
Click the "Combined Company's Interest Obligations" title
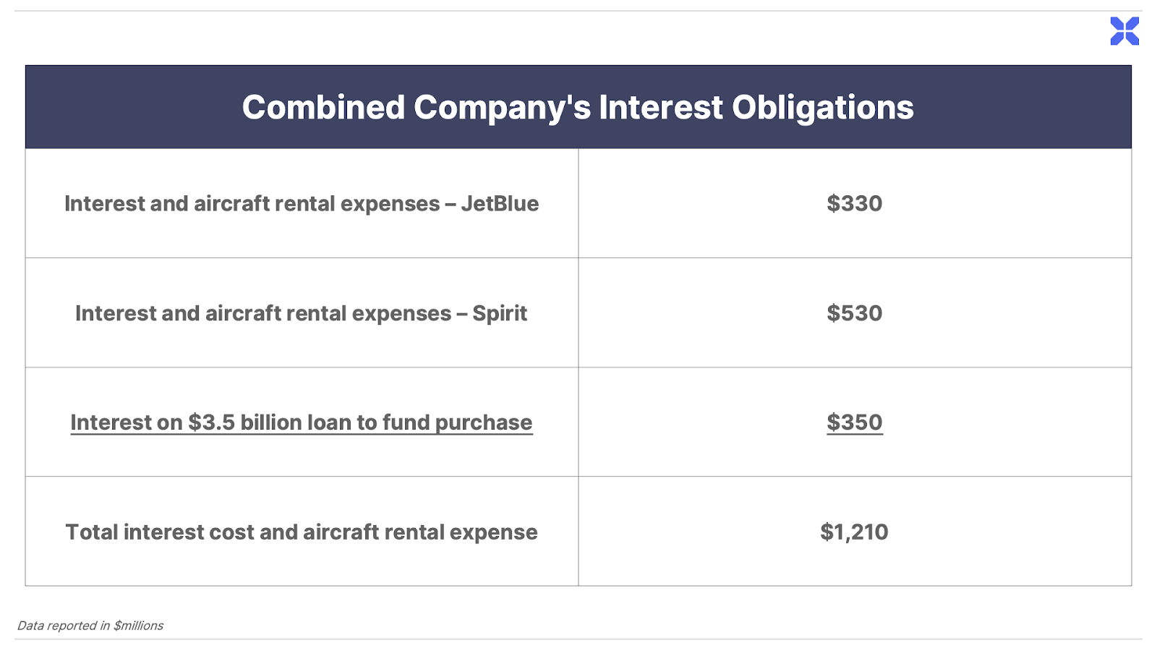click(578, 107)
